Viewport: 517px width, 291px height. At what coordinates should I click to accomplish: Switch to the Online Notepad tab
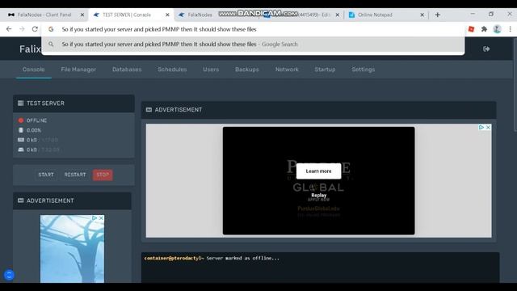pos(386,15)
